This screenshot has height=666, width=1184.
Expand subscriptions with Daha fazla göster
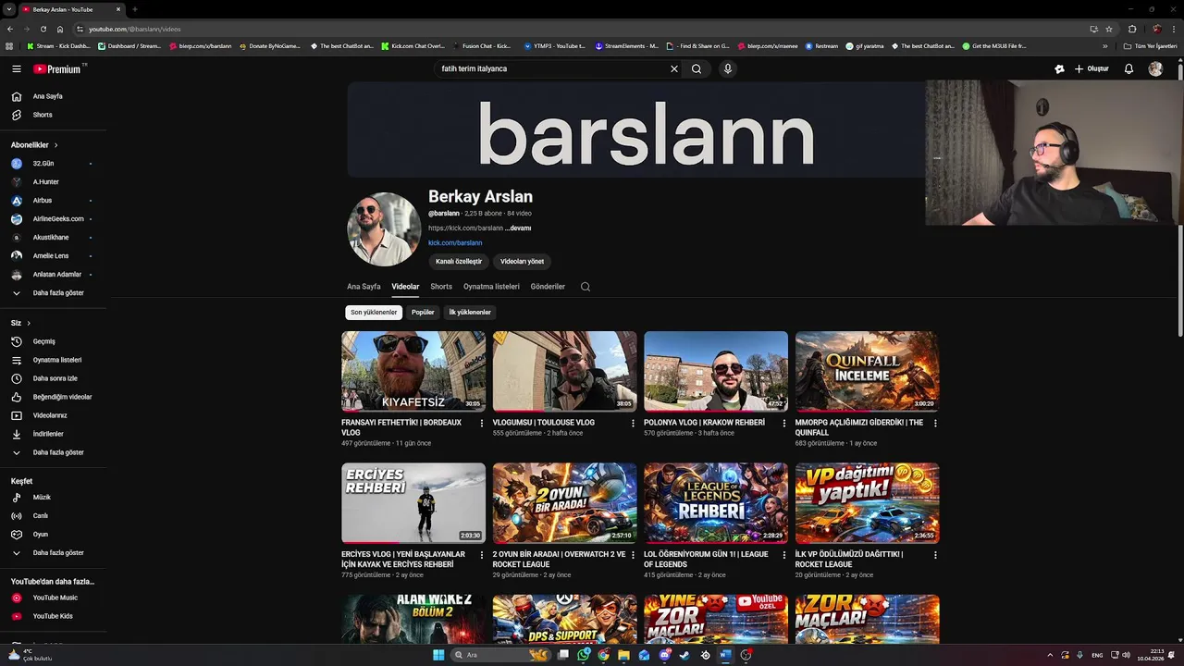(53, 293)
